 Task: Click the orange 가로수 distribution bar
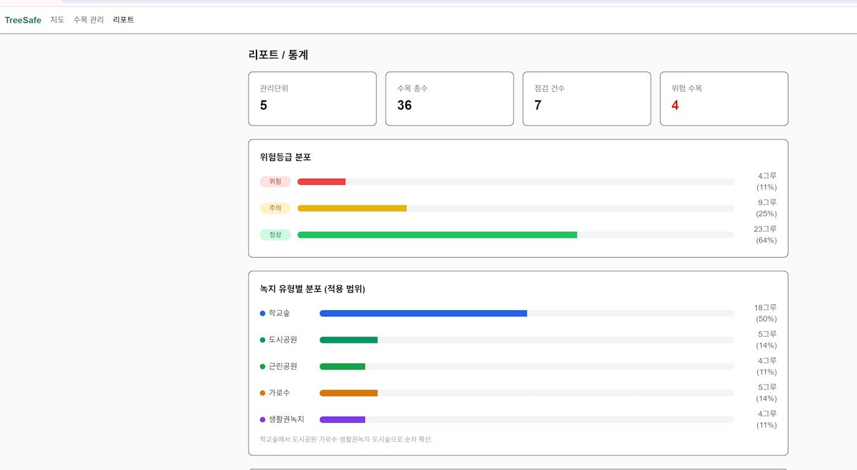pos(348,393)
